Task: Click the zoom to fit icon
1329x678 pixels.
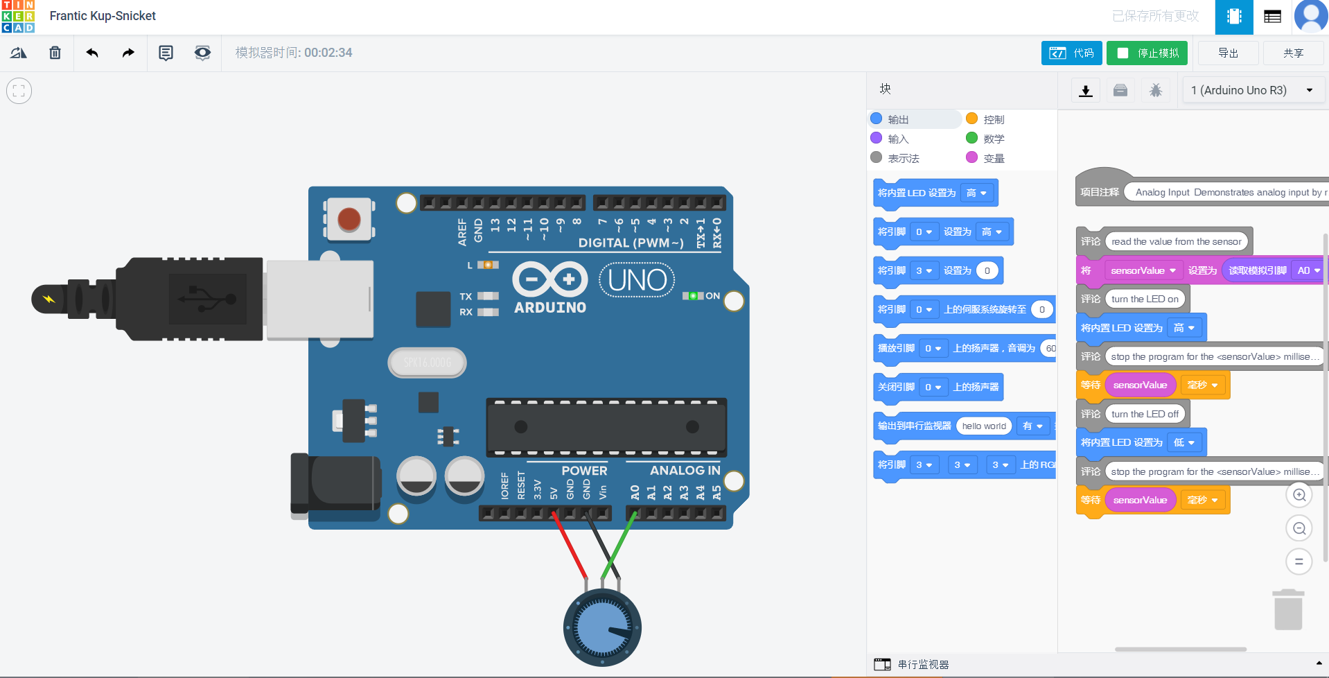Action: click(x=19, y=91)
